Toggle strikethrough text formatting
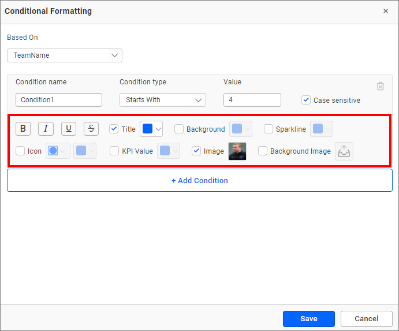The width and height of the screenshot is (399, 331). [x=91, y=129]
